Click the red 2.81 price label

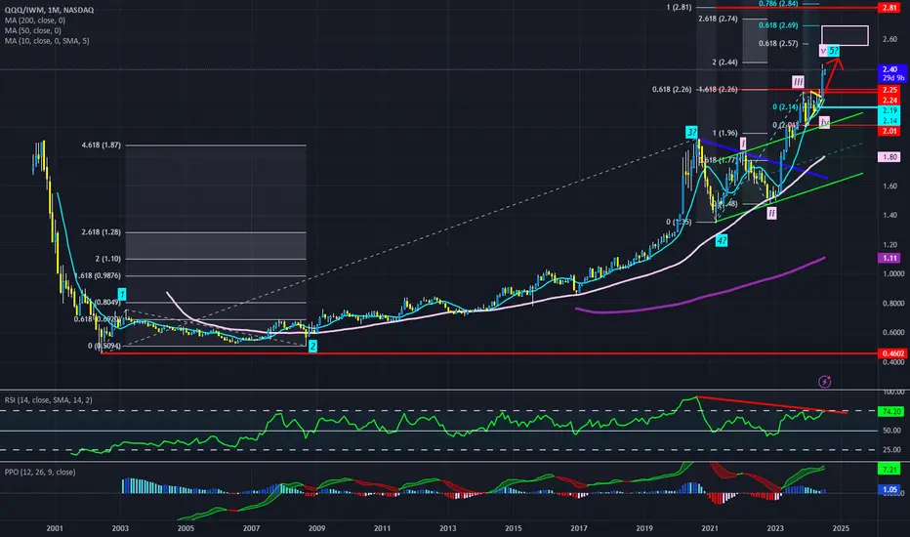(x=889, y=8)
